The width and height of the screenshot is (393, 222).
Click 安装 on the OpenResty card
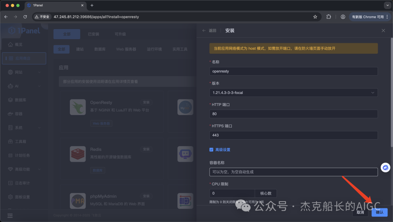[146, 102]
